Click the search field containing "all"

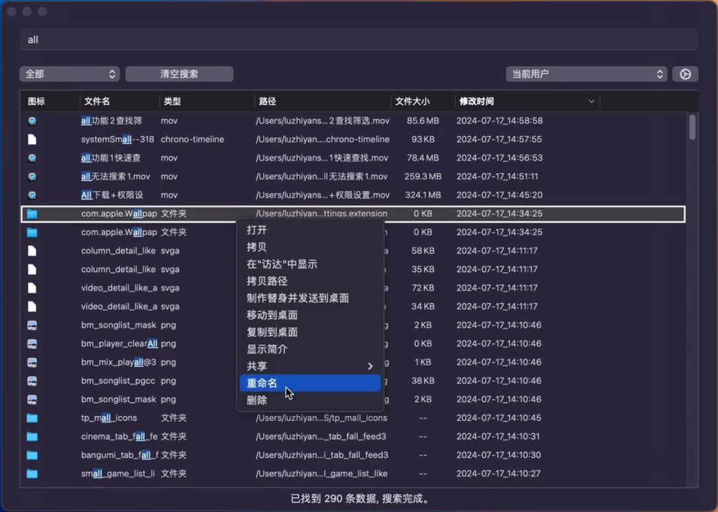pos(359,40)
